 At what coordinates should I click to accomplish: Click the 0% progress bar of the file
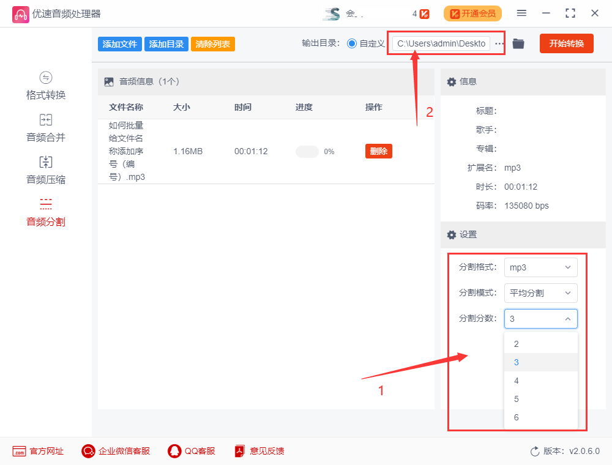[x=307, y=151]
